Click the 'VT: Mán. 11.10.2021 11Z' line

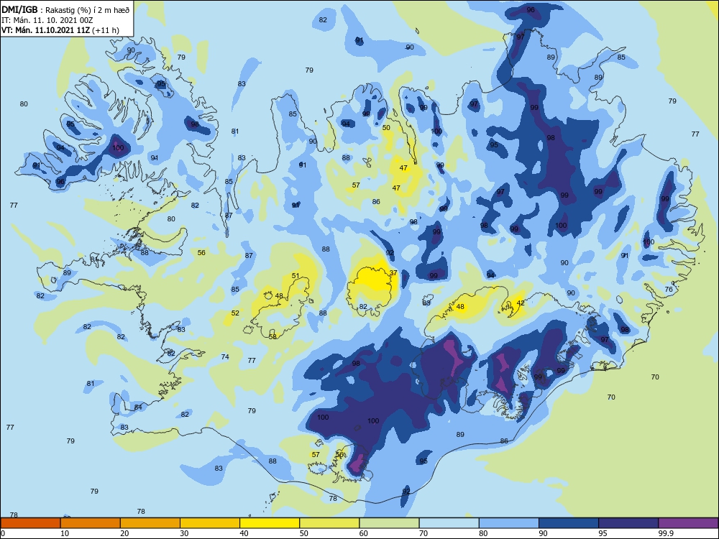tap(60, 30)
